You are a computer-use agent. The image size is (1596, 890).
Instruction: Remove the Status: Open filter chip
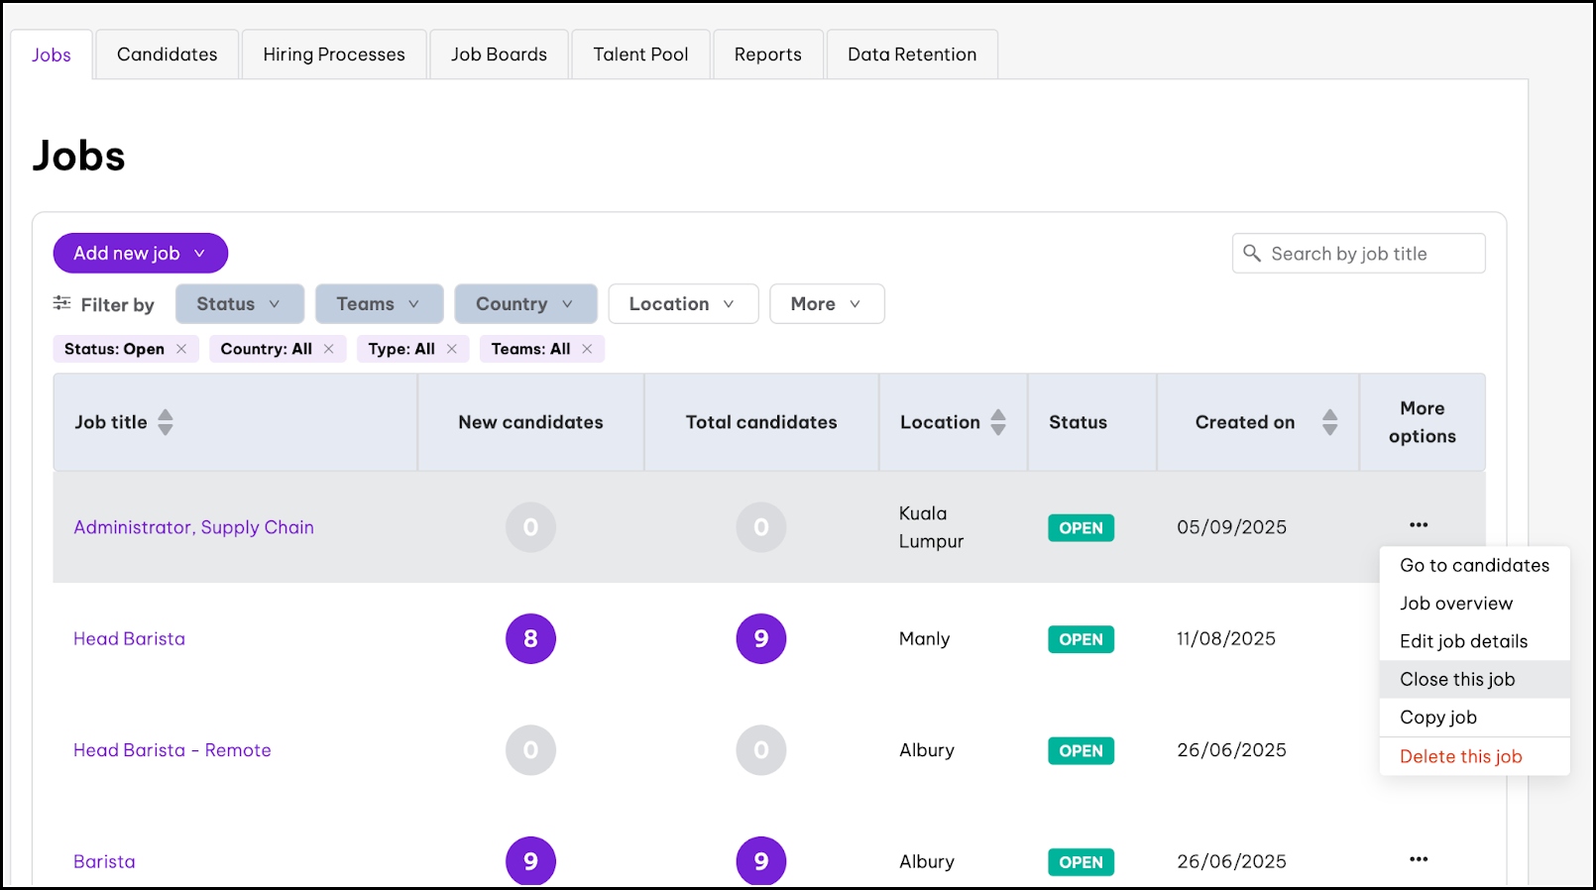coord(181,349)
